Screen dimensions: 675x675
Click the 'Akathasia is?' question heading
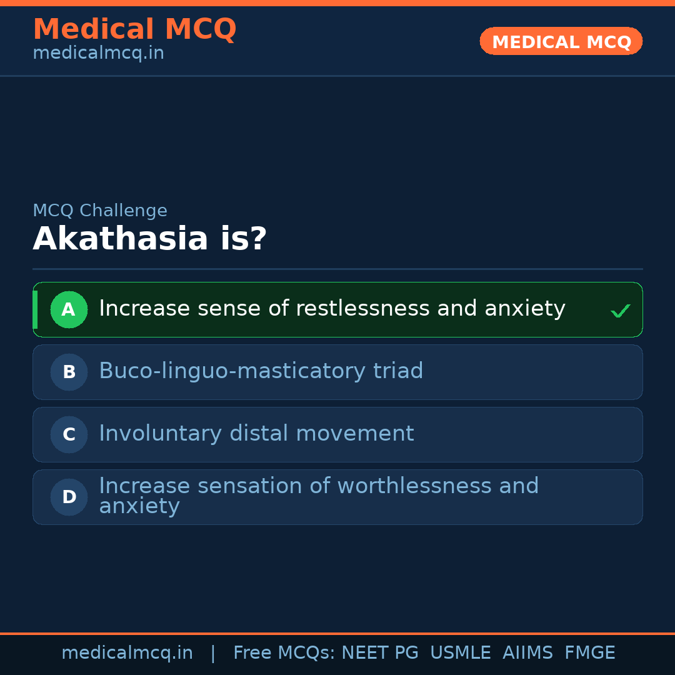click(x=150, y=239)
